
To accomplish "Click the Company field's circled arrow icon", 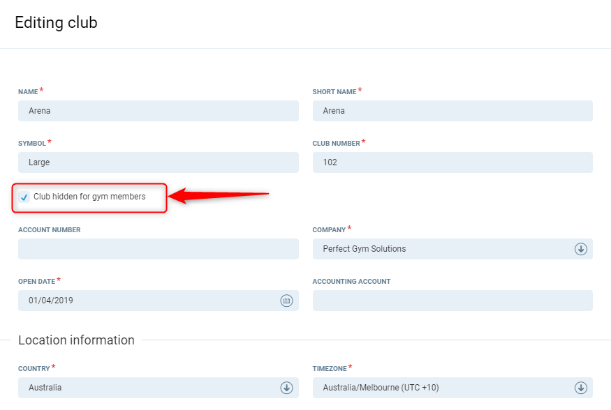I will click(x=580, y=249).
